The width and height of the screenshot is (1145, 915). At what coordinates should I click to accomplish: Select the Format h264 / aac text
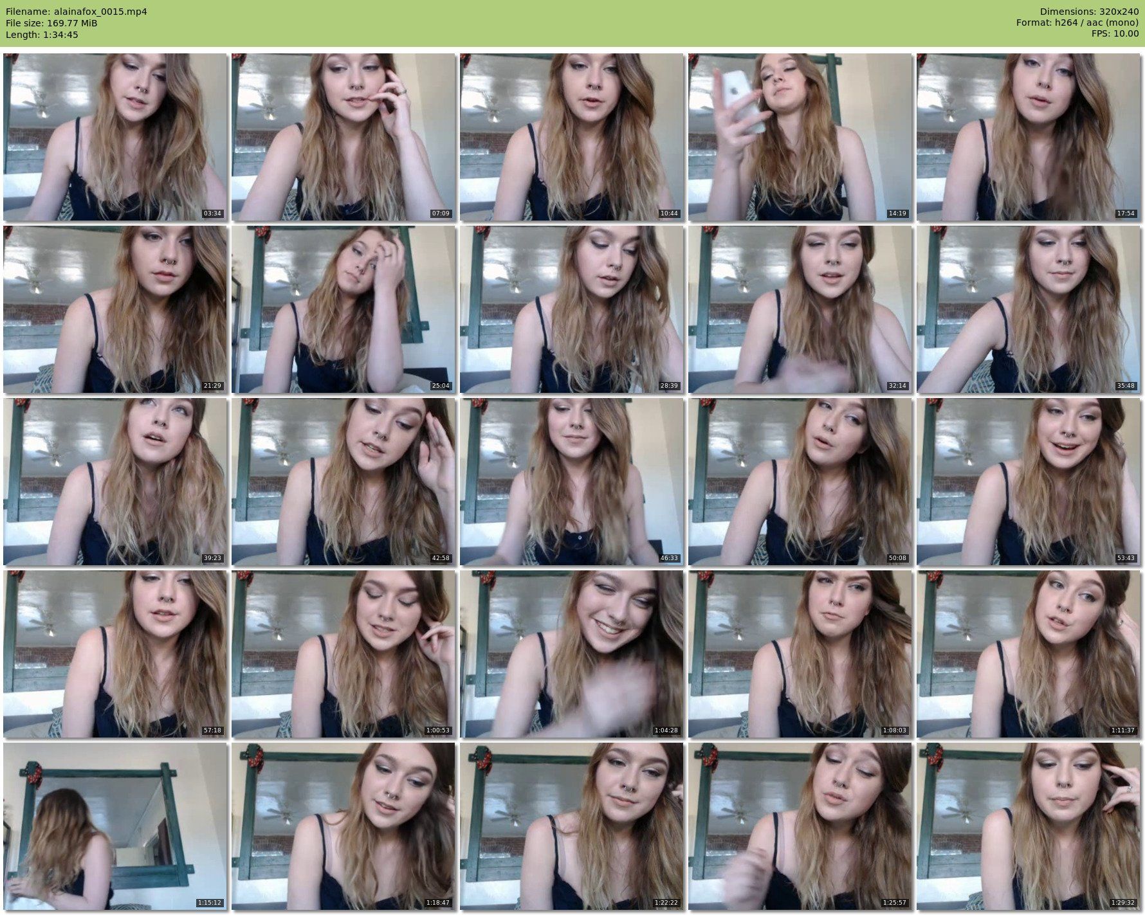tap(1077, 23)
